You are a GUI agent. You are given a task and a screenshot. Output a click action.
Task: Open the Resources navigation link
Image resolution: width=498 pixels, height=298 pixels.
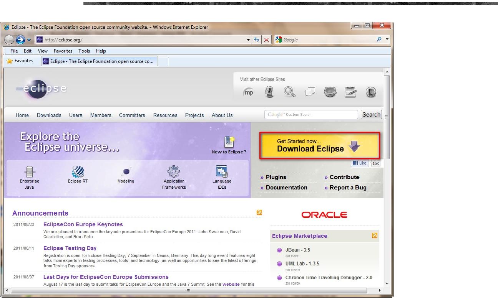165,115
